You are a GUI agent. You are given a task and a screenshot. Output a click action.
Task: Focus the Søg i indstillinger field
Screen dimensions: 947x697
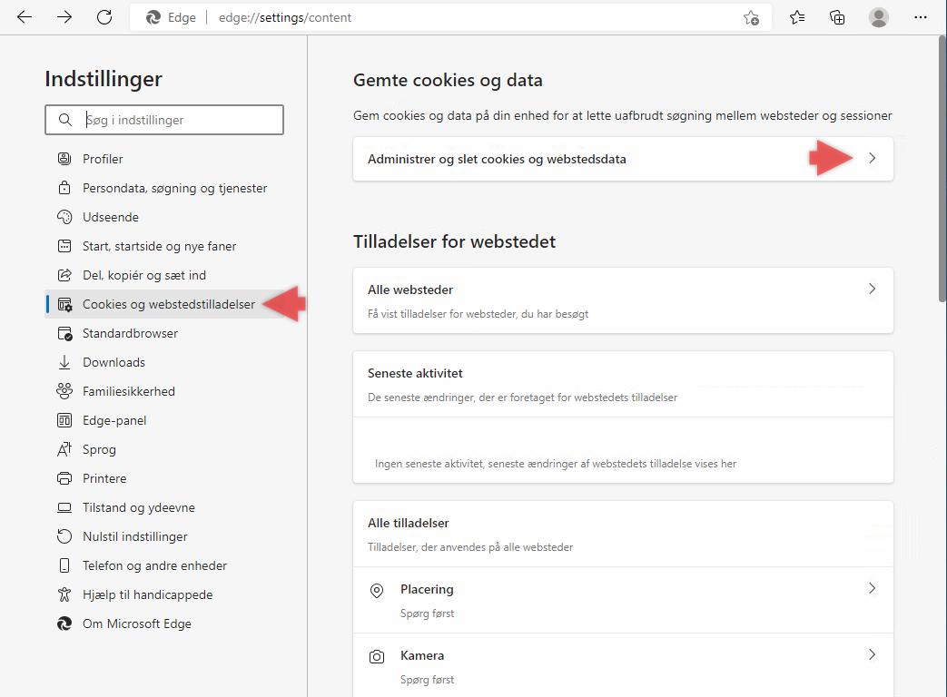click(x=163, y=120)
